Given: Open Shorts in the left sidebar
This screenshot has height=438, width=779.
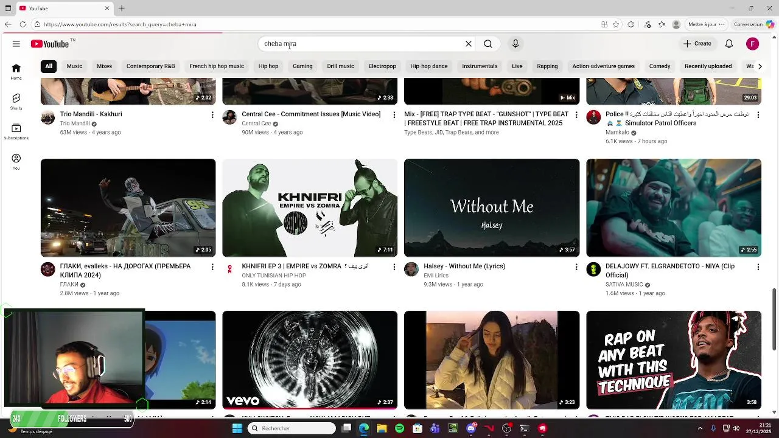Looking at the screenshot, I should point(16,102).
